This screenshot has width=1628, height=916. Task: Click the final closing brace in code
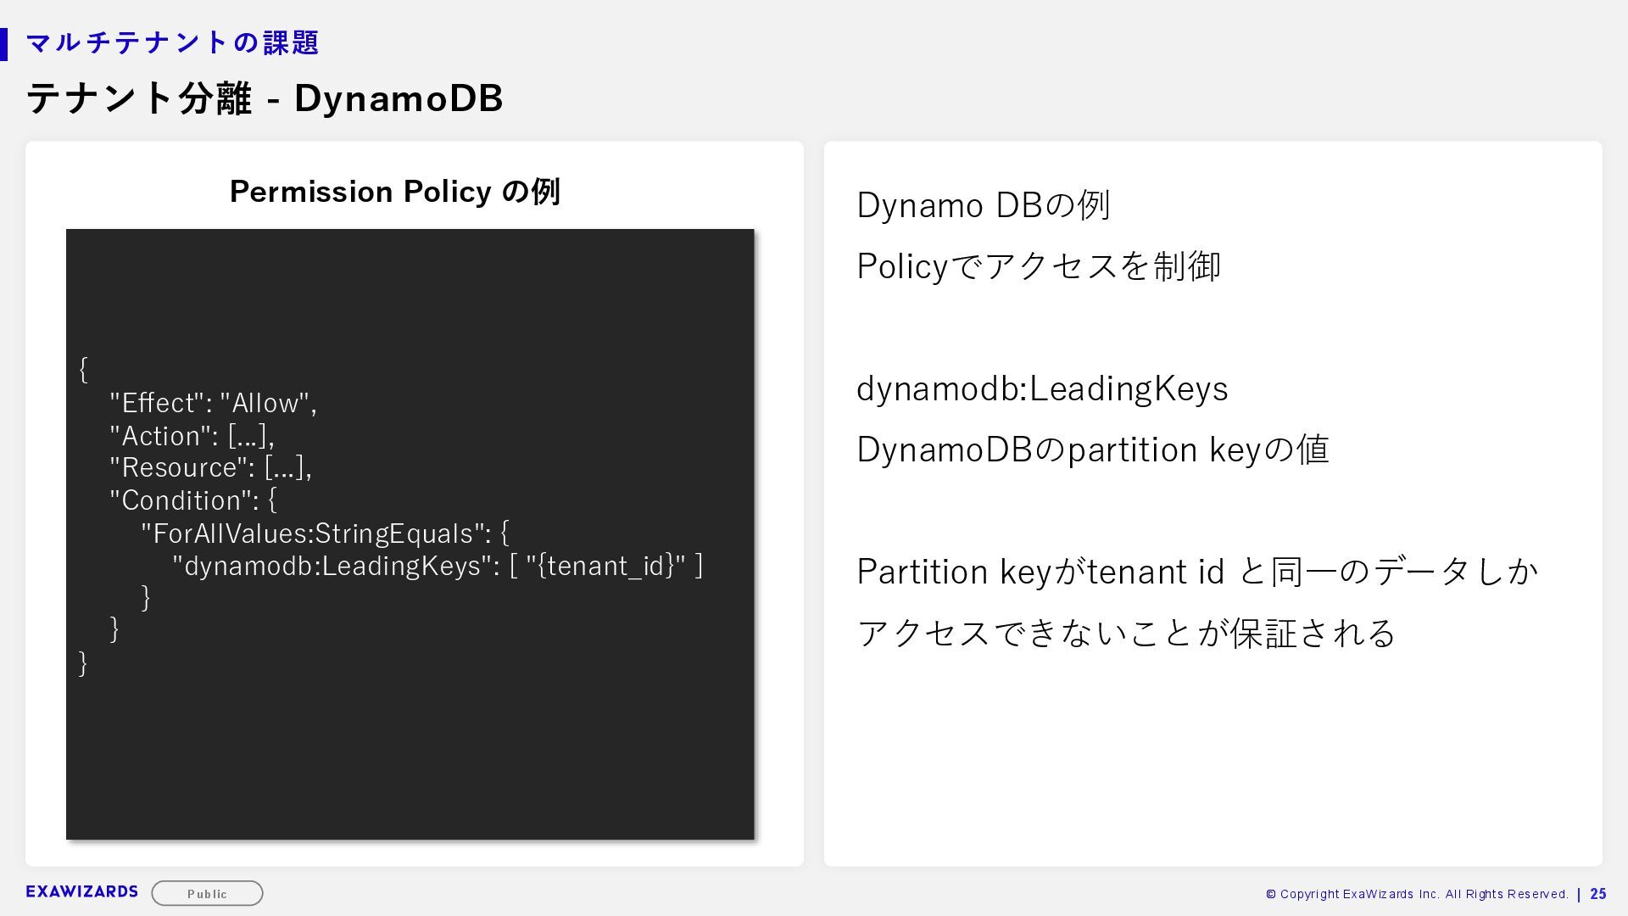point(83,662)
